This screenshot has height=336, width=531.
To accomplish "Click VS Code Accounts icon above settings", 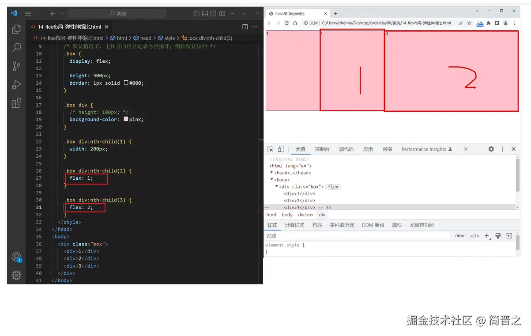I will 16,257.
